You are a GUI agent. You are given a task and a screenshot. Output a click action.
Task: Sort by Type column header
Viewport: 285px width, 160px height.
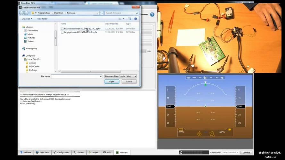pyautogui.click(x=128, y=24)
